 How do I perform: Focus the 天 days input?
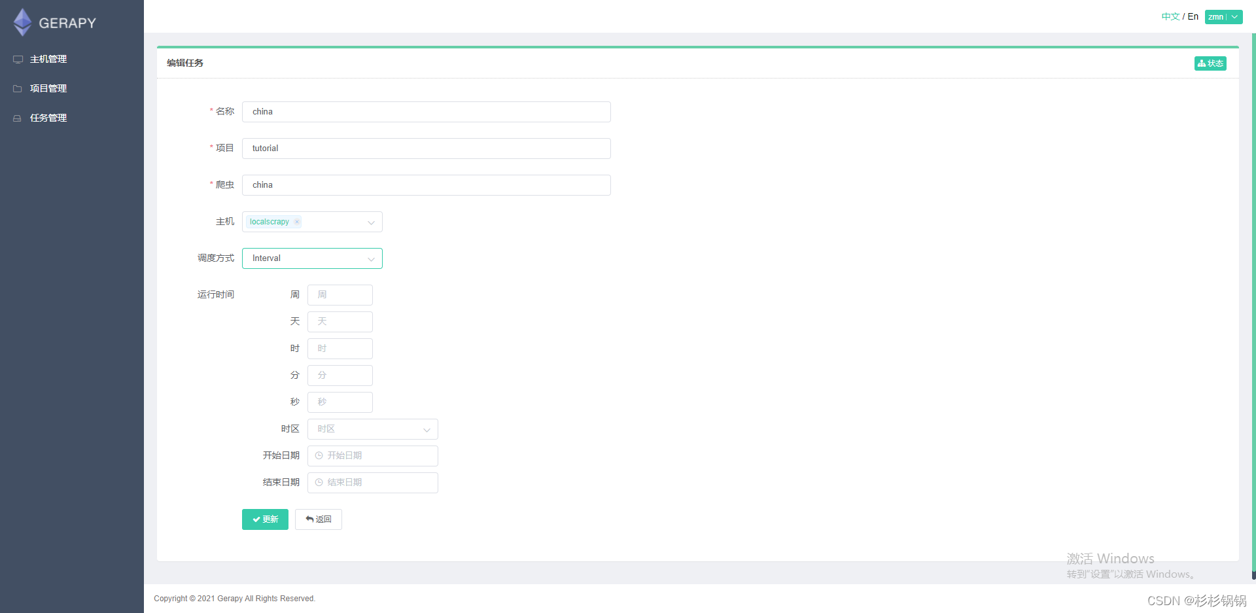tap(340, 322)
